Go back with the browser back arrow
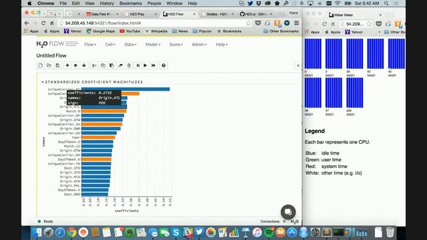The width and height of the screenshot is (427, 240). [27, 23]
